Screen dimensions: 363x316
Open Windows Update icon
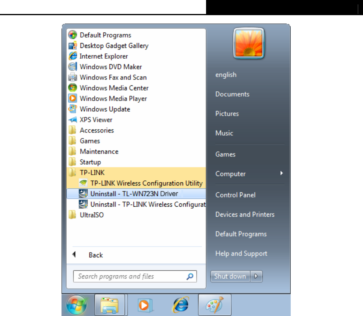(72, 109)
